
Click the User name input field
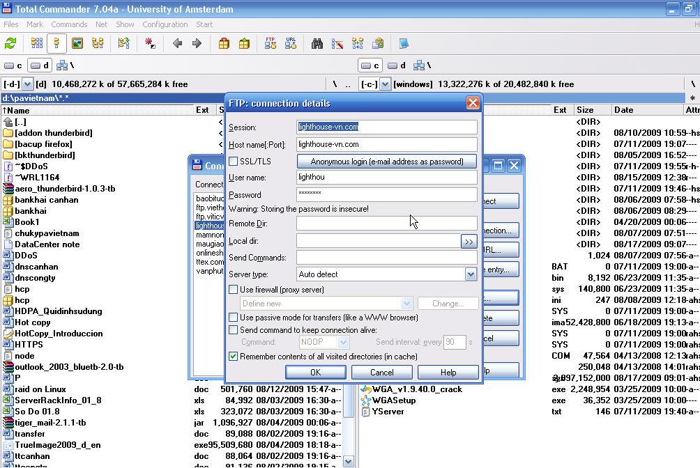tap(387, 177)
